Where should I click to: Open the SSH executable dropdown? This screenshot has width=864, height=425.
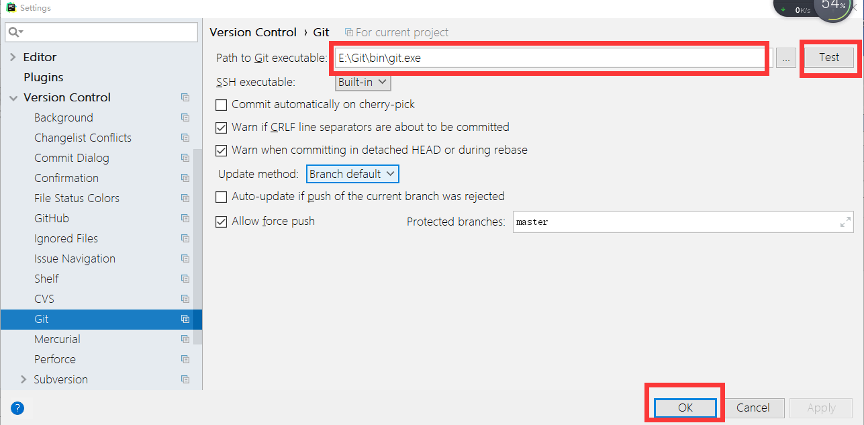click(363, 82)
